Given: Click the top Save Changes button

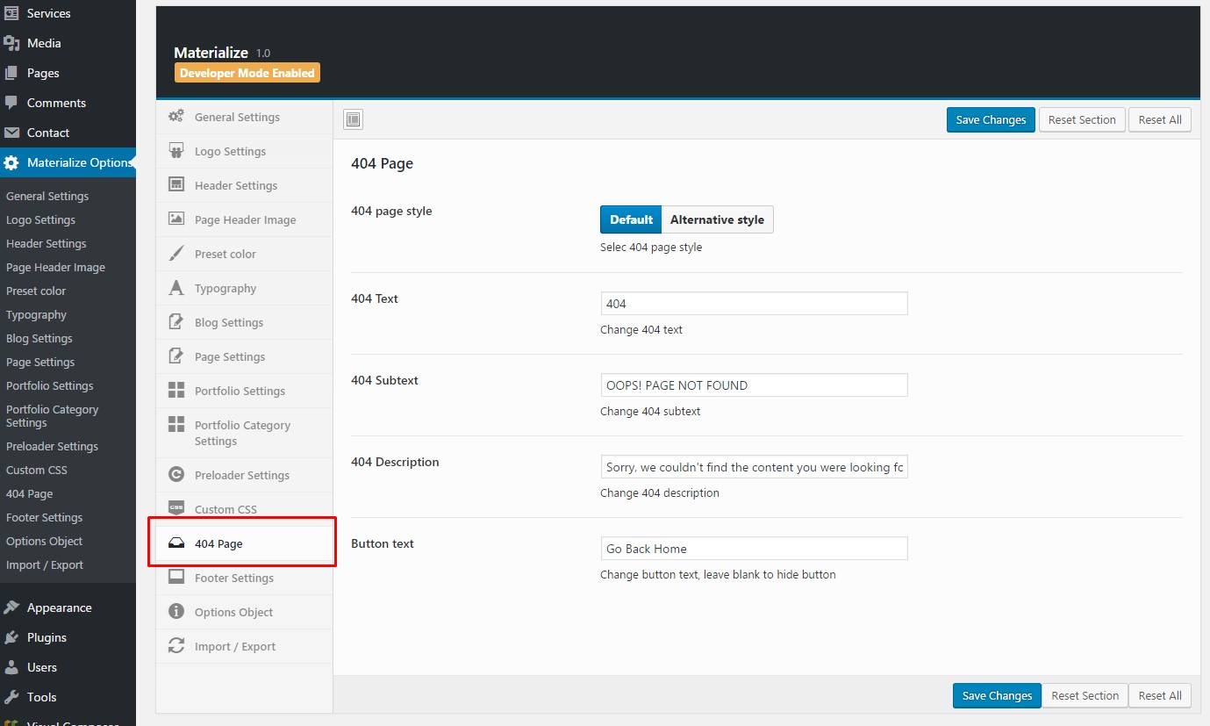Looking at the screenshot, I should pyautogui.click(x=991, y=120).
